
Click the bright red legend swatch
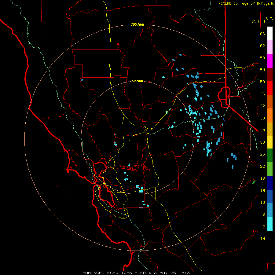coord(270,88)
